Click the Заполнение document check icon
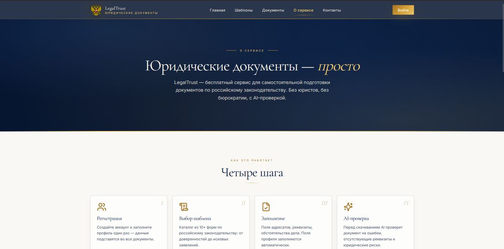The image size is (504, 249). pos(266,207)
